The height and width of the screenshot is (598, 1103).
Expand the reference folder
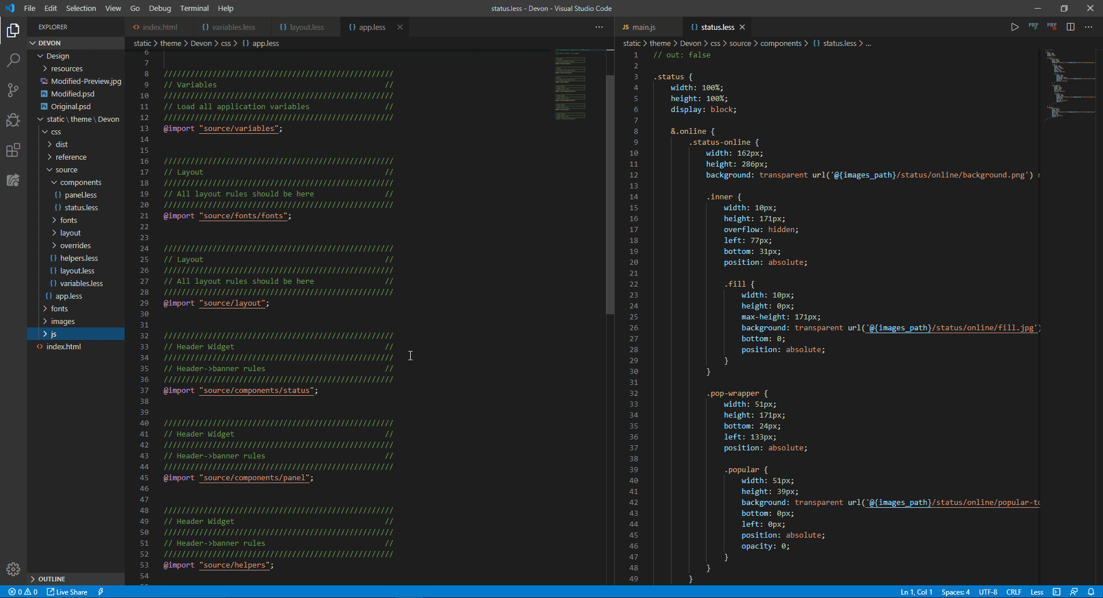pos(76,157)
